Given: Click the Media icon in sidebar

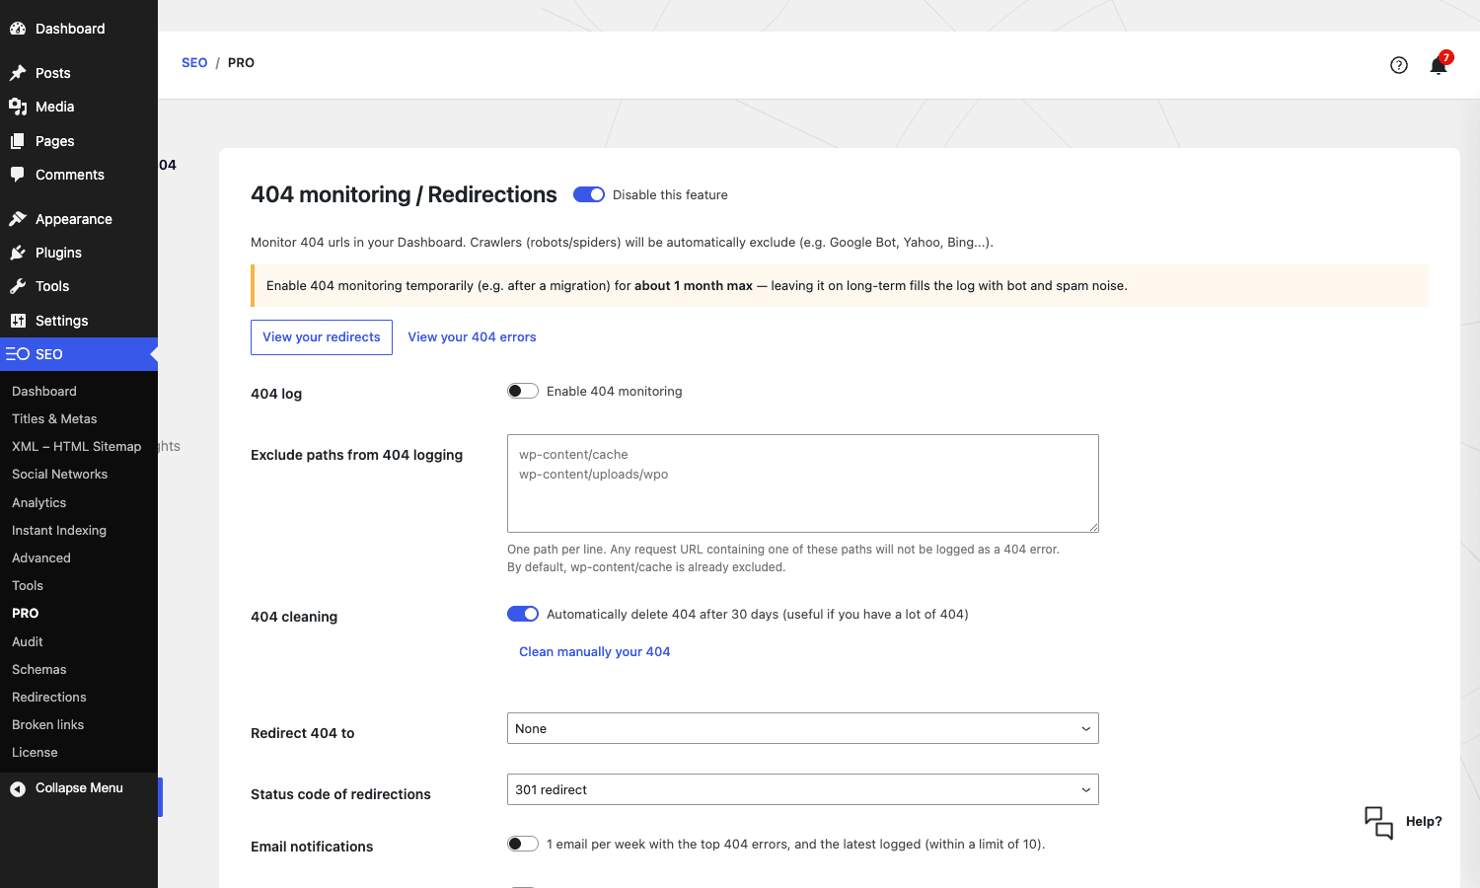Looking at the screenshot, I should 18,107.
